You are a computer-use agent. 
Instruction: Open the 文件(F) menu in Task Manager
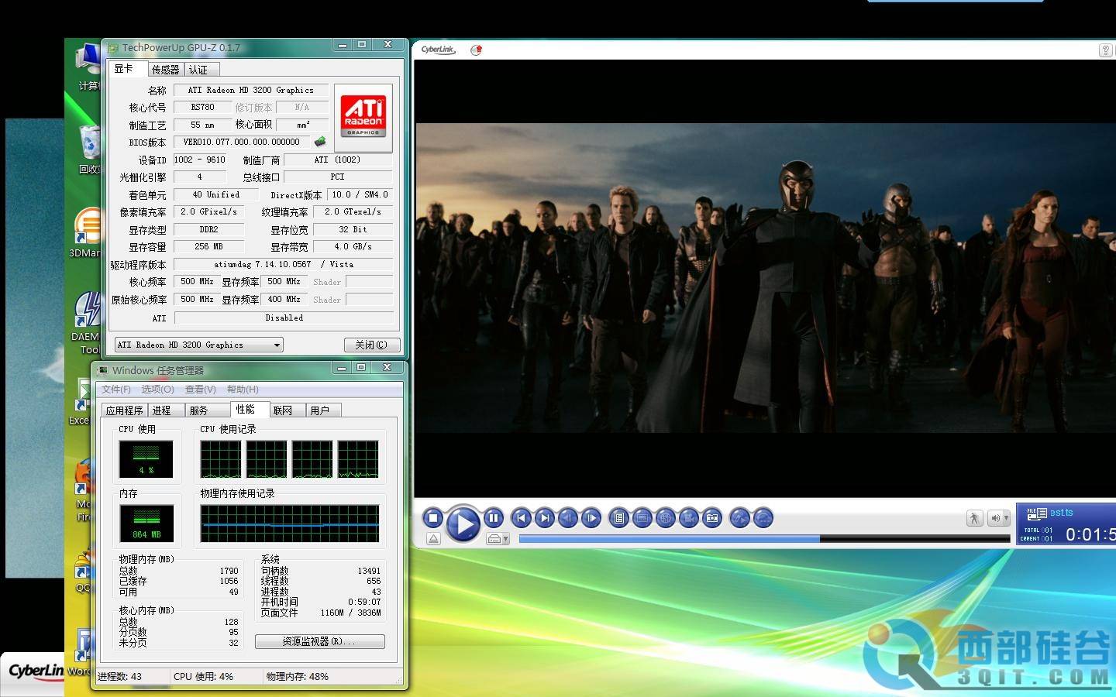tap(116, 390)
